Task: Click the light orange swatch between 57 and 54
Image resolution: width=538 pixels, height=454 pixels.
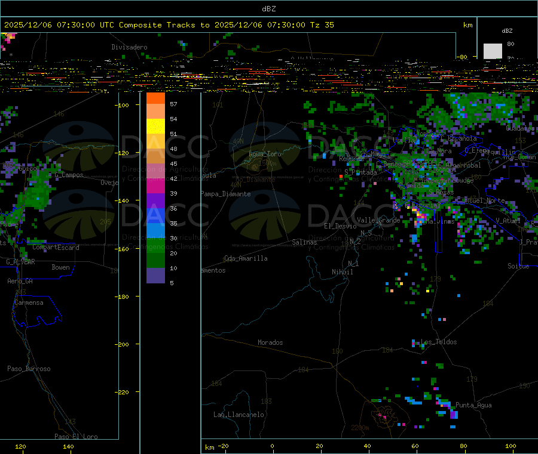Action: point(156,112)
